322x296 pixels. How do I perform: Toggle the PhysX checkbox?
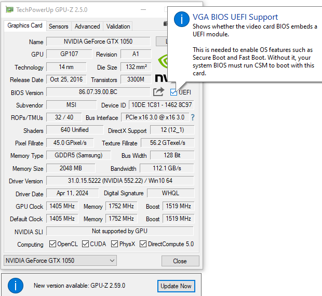(114, 244)
